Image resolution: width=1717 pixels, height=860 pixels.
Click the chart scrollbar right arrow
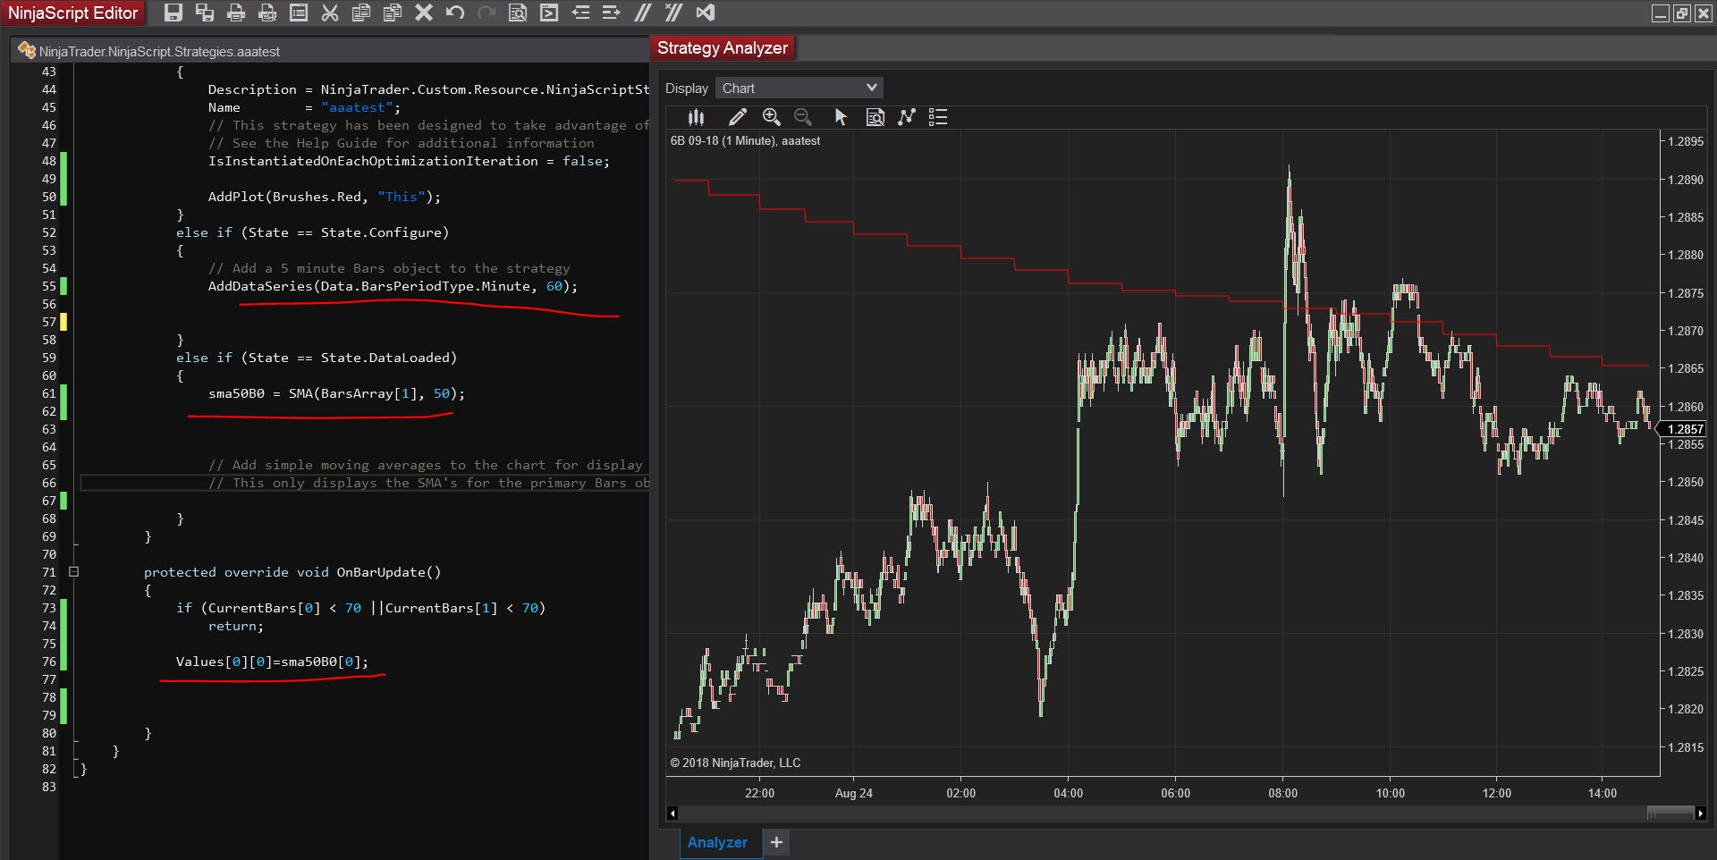pos(1701,813)
